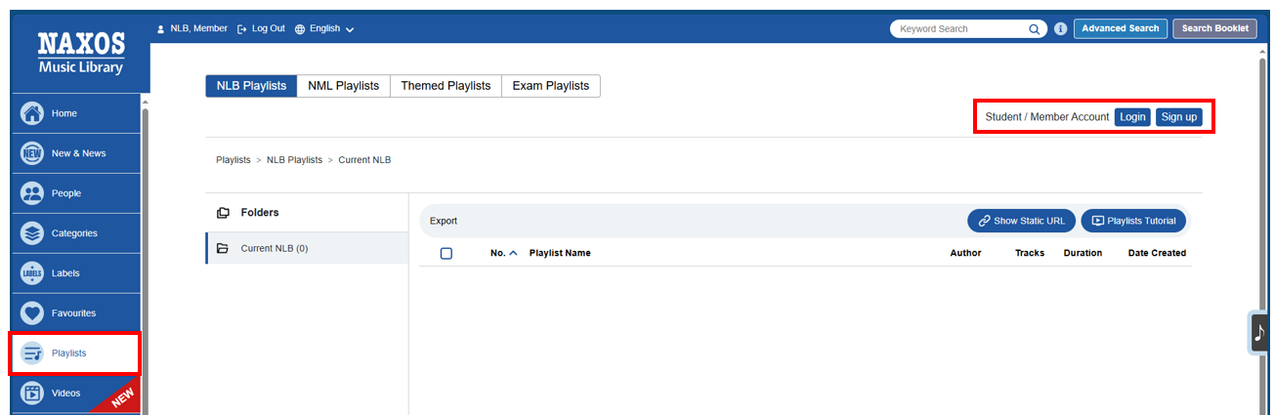Click the Search Booklet button
The height and width of the screenshot is (415, 1275).
point(1214,28)
